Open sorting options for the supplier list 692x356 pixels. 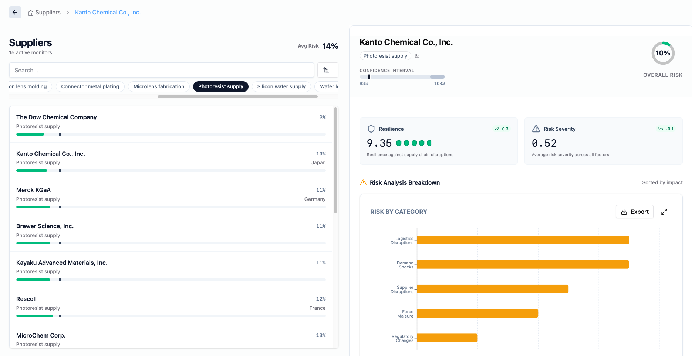point(328,70)
